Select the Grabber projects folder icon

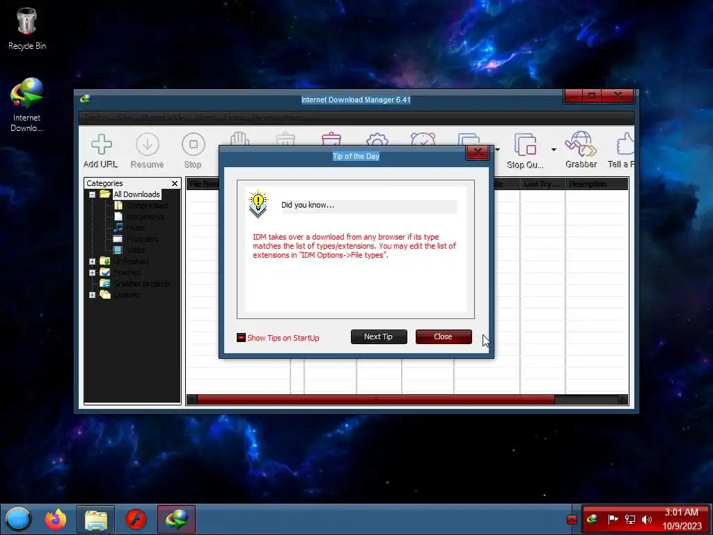tap(105, 284)
